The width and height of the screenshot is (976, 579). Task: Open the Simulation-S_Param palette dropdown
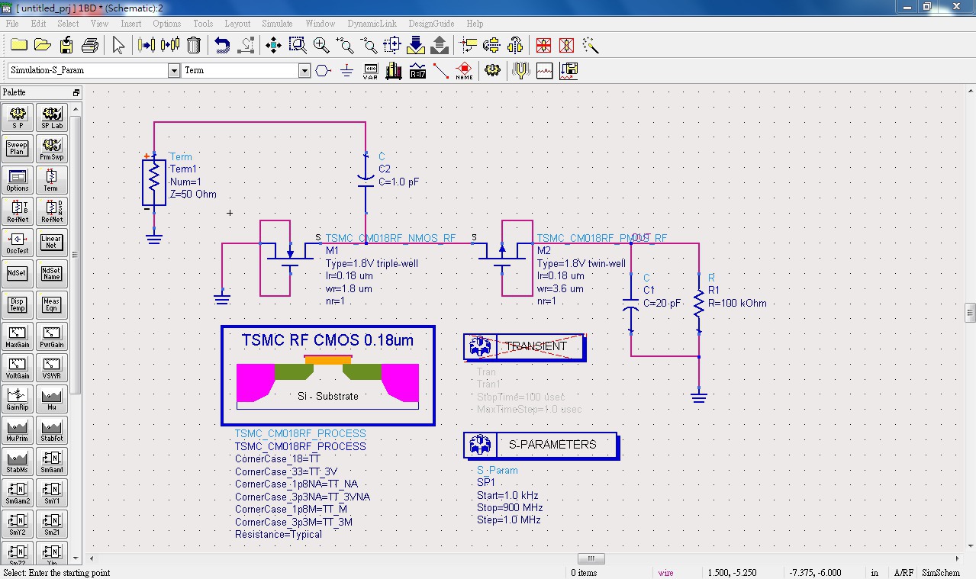point(173,70)
